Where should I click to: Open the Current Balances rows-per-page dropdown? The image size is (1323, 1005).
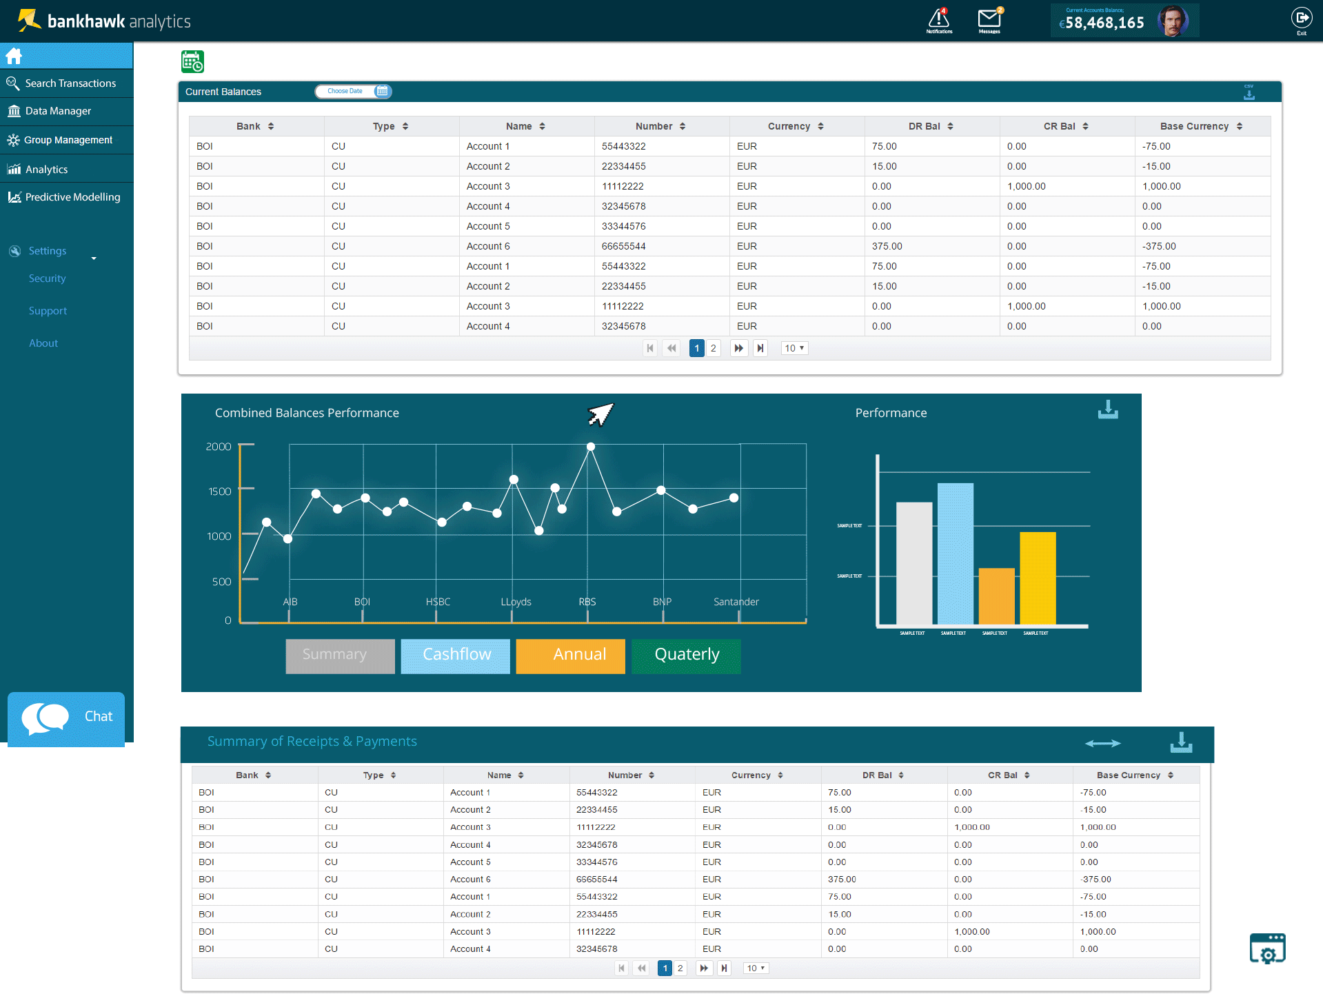pos(794,348)
